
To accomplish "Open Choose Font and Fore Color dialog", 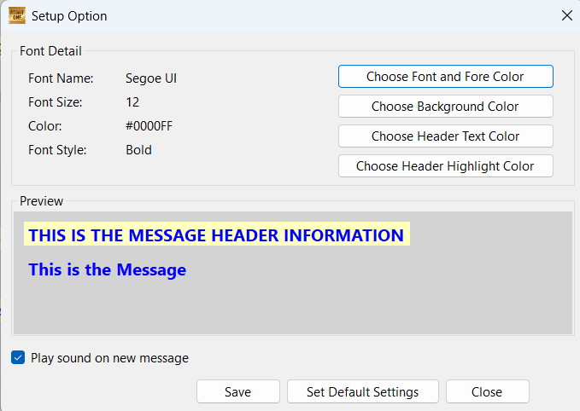I will tap(445, 77).
